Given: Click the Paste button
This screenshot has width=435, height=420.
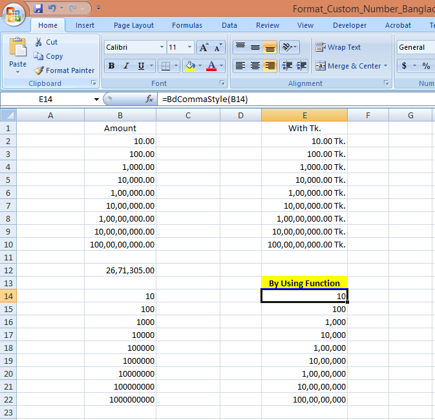Looking at the screenshot, I should click(x=17, y=52).
